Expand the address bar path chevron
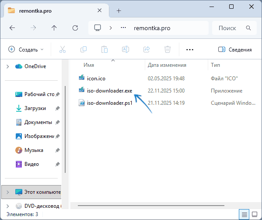This screenshot has width=262, height=220. click(x=111, y=28)
